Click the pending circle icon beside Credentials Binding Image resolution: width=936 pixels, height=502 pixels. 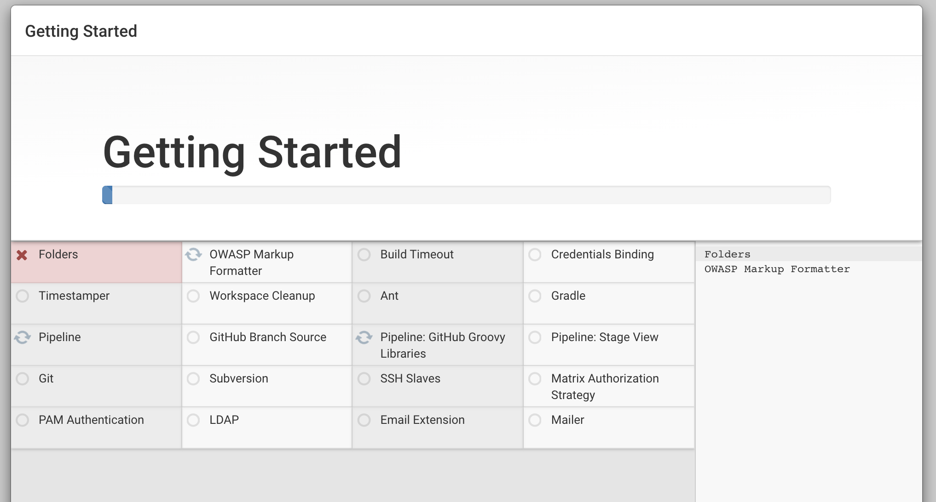tap(535, 255)
